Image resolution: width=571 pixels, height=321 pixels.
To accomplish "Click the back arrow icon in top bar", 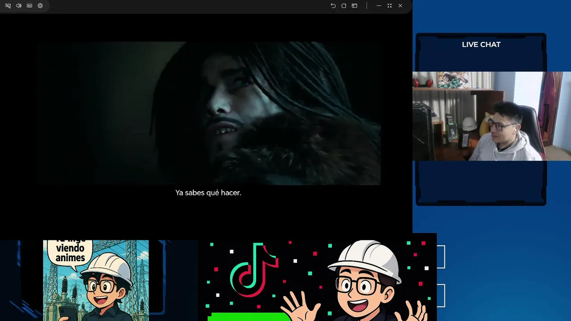I will tap(333, 6).
